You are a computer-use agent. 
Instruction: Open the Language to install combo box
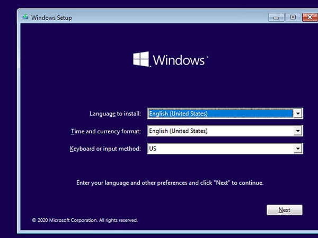click(225, 114)
